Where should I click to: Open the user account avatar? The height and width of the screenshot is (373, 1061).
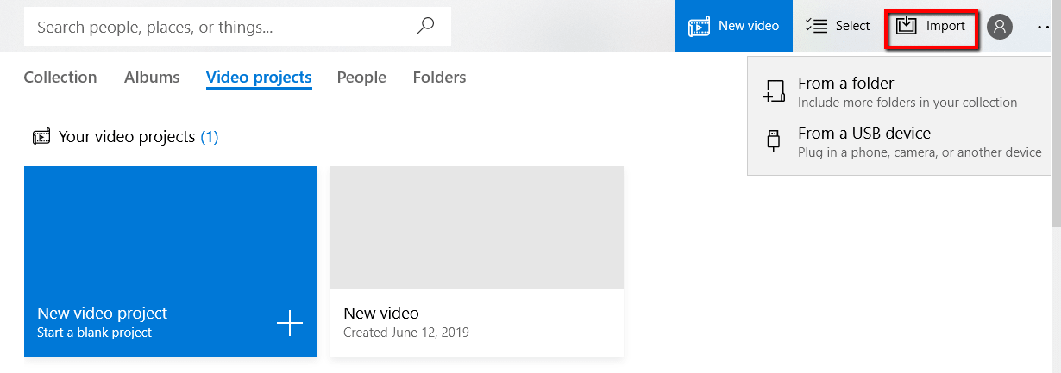coord(1000,27)
